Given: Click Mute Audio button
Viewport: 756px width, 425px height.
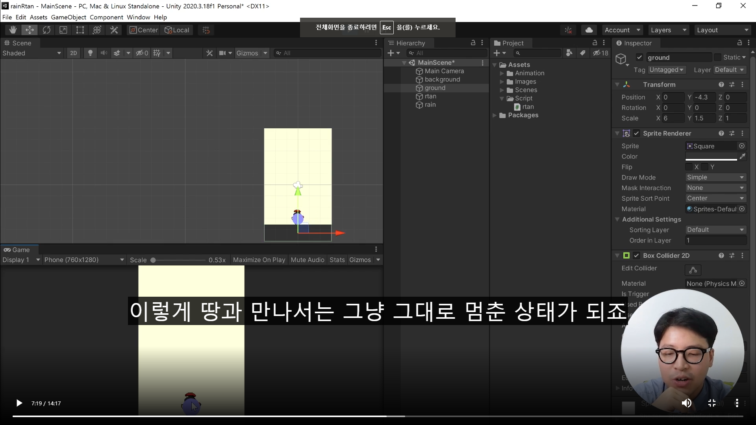Looking at the screenshot, I should [308, 260].
